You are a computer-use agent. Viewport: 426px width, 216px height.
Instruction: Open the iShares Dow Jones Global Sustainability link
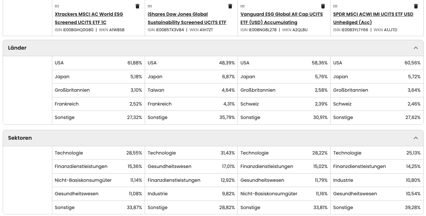tap(187, 18)
